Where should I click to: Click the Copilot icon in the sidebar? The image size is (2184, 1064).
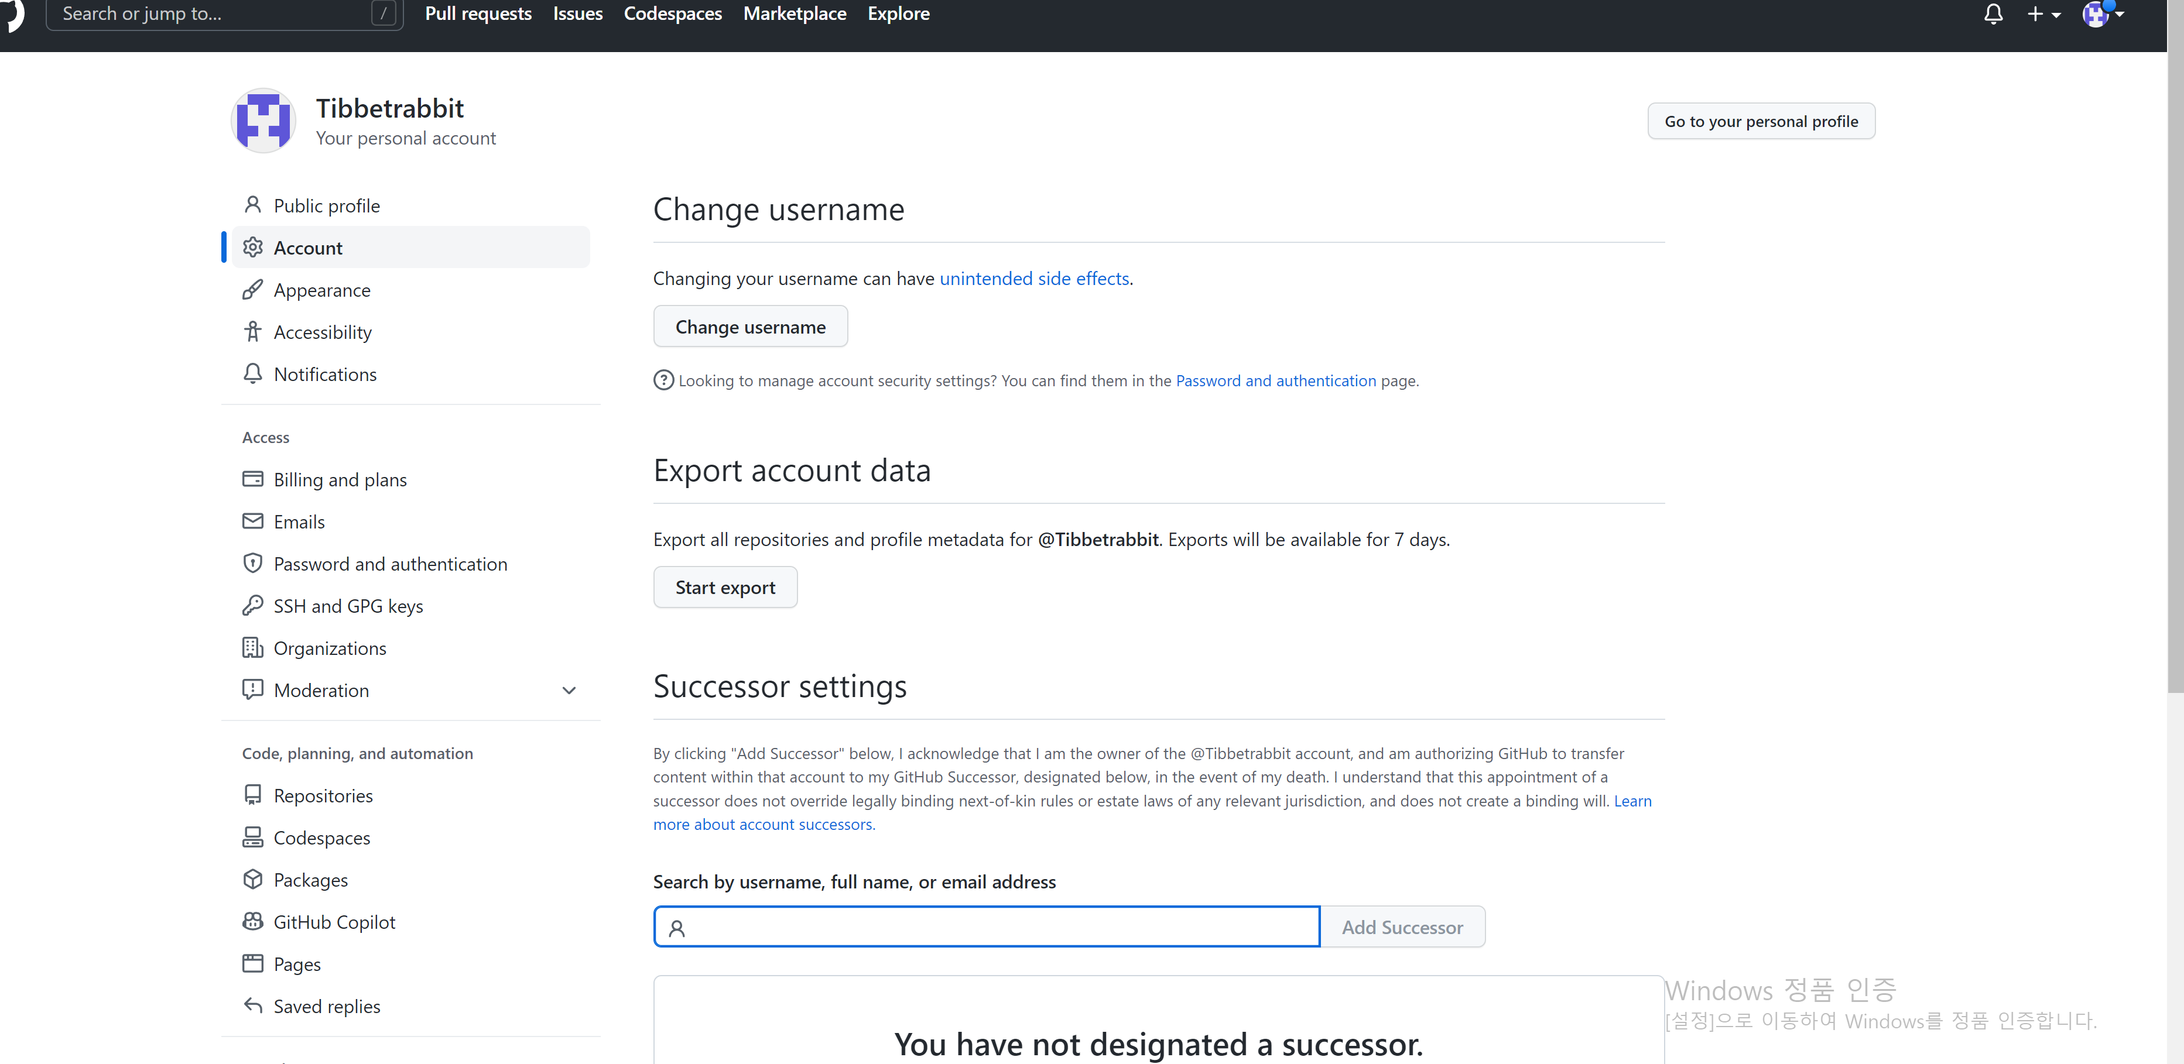coord(252,921)
